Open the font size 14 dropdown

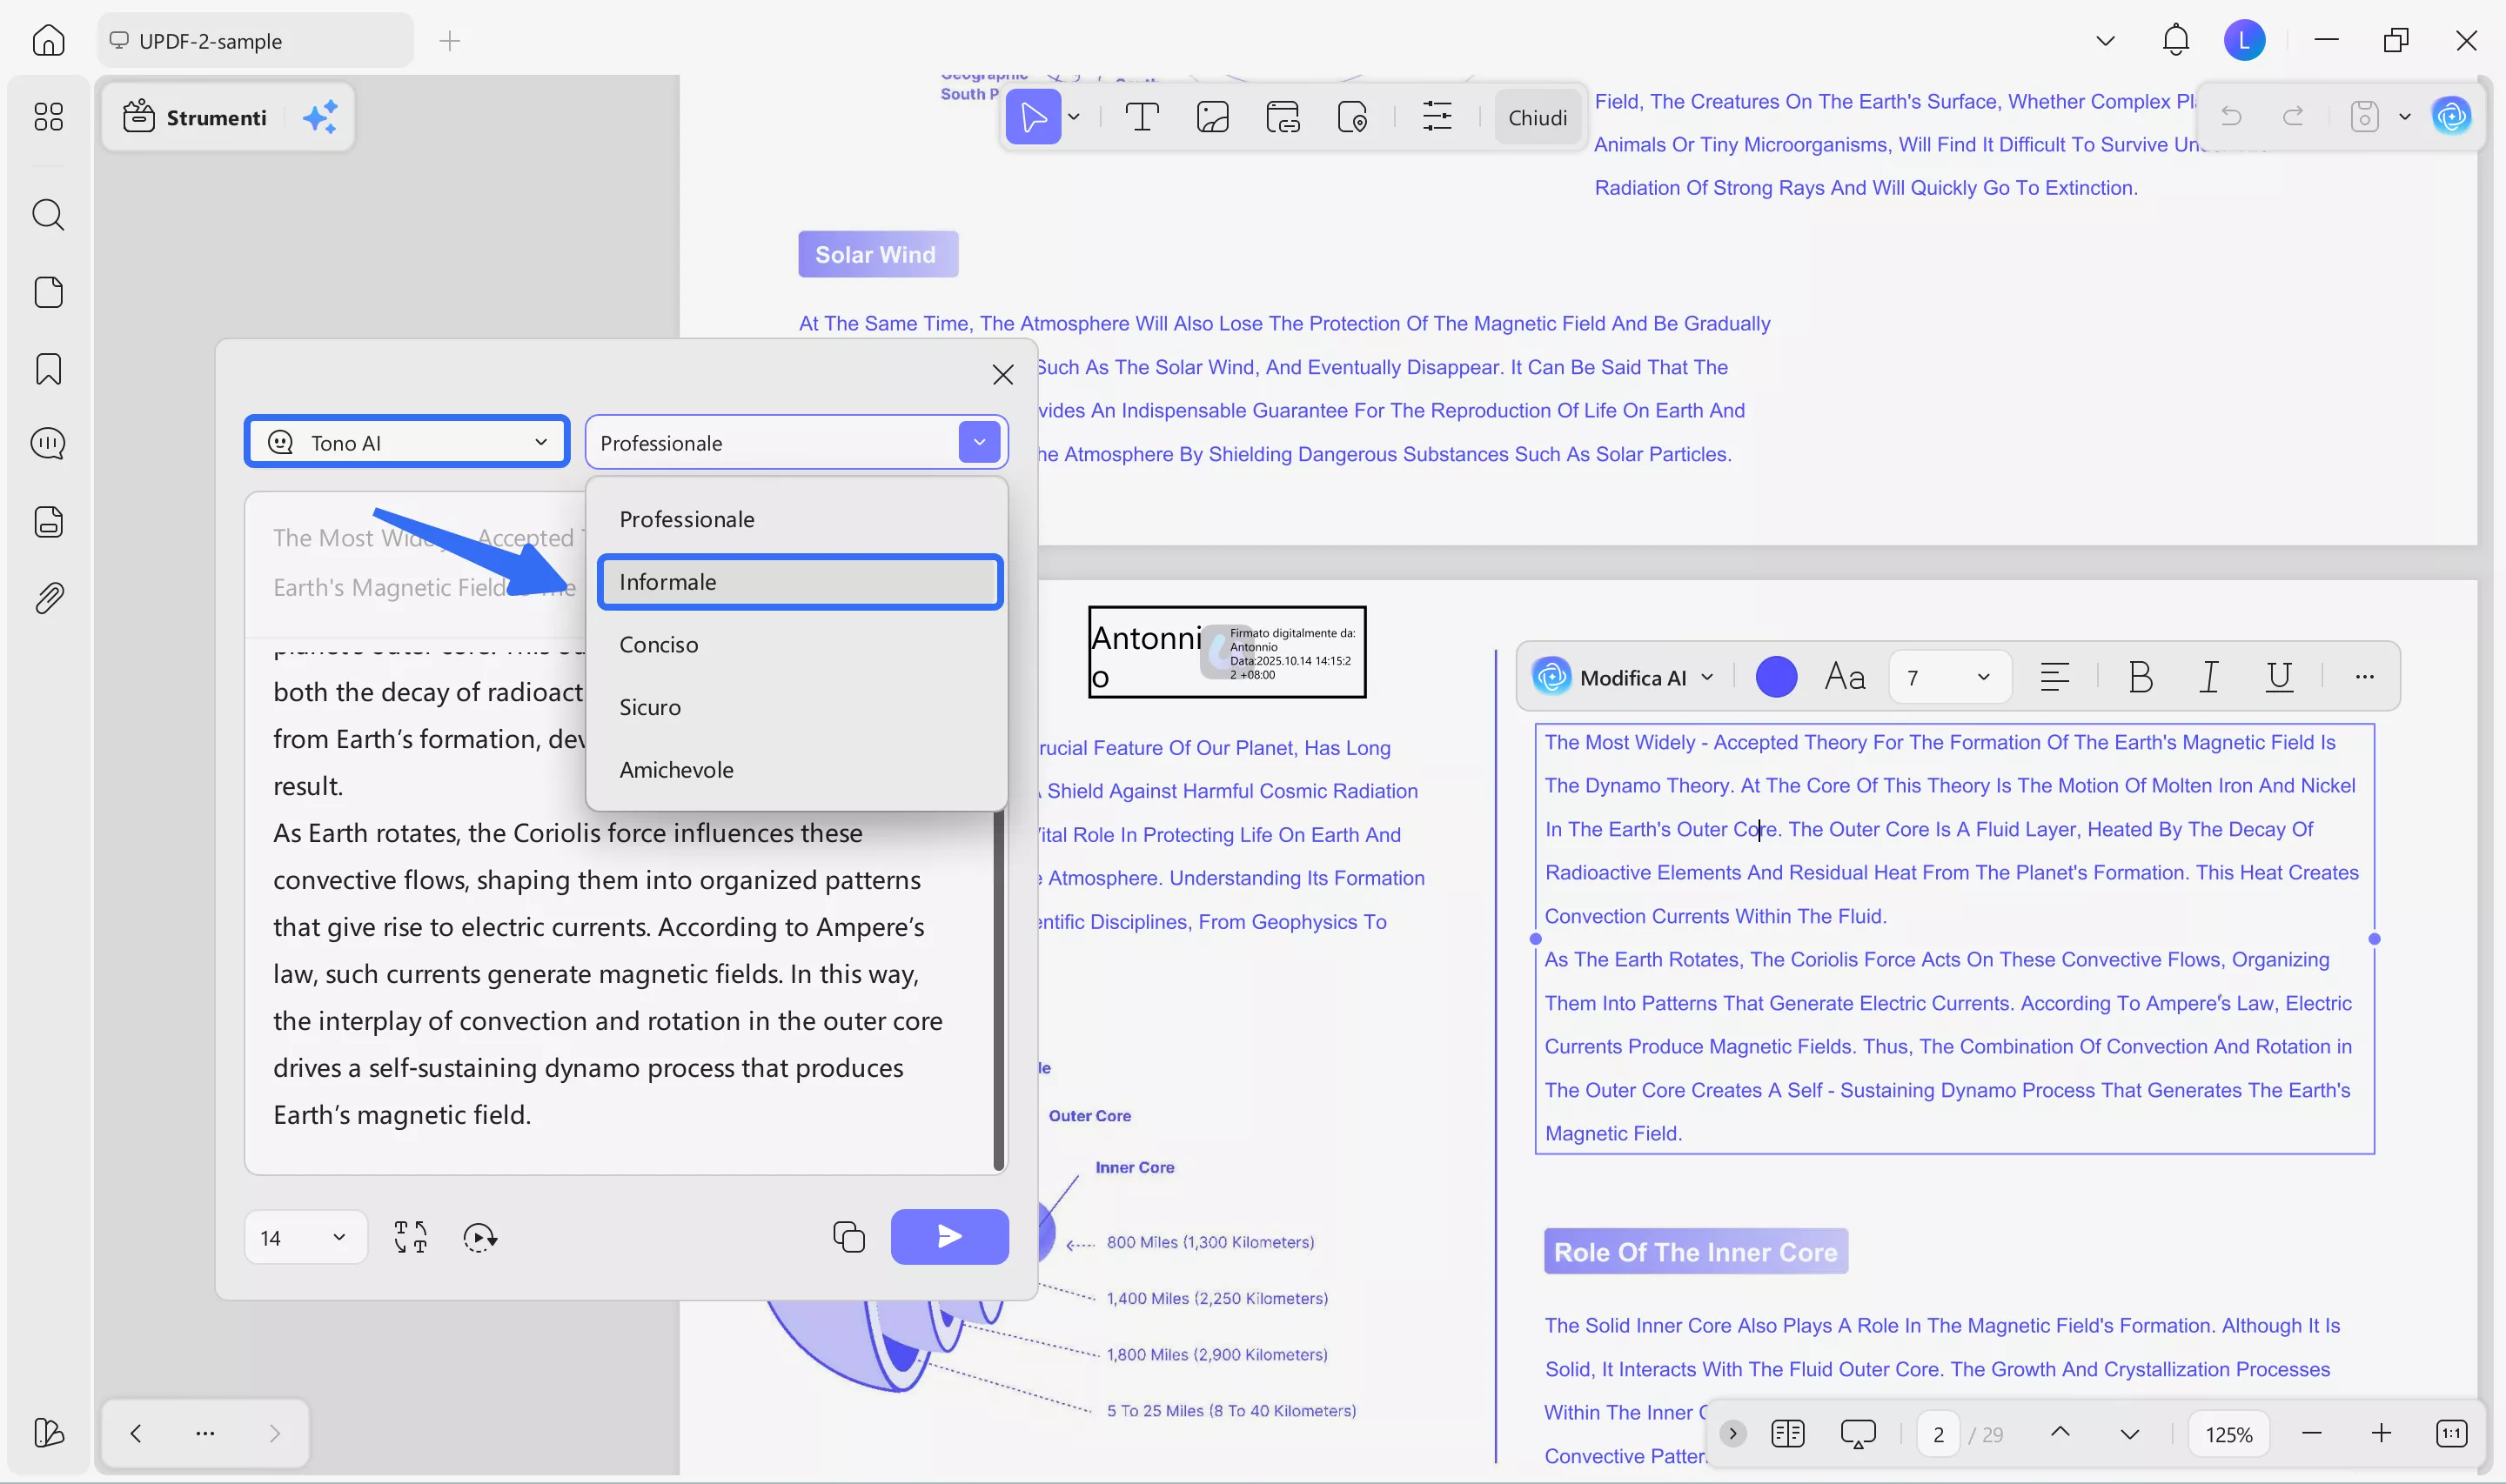[305, 1237]
